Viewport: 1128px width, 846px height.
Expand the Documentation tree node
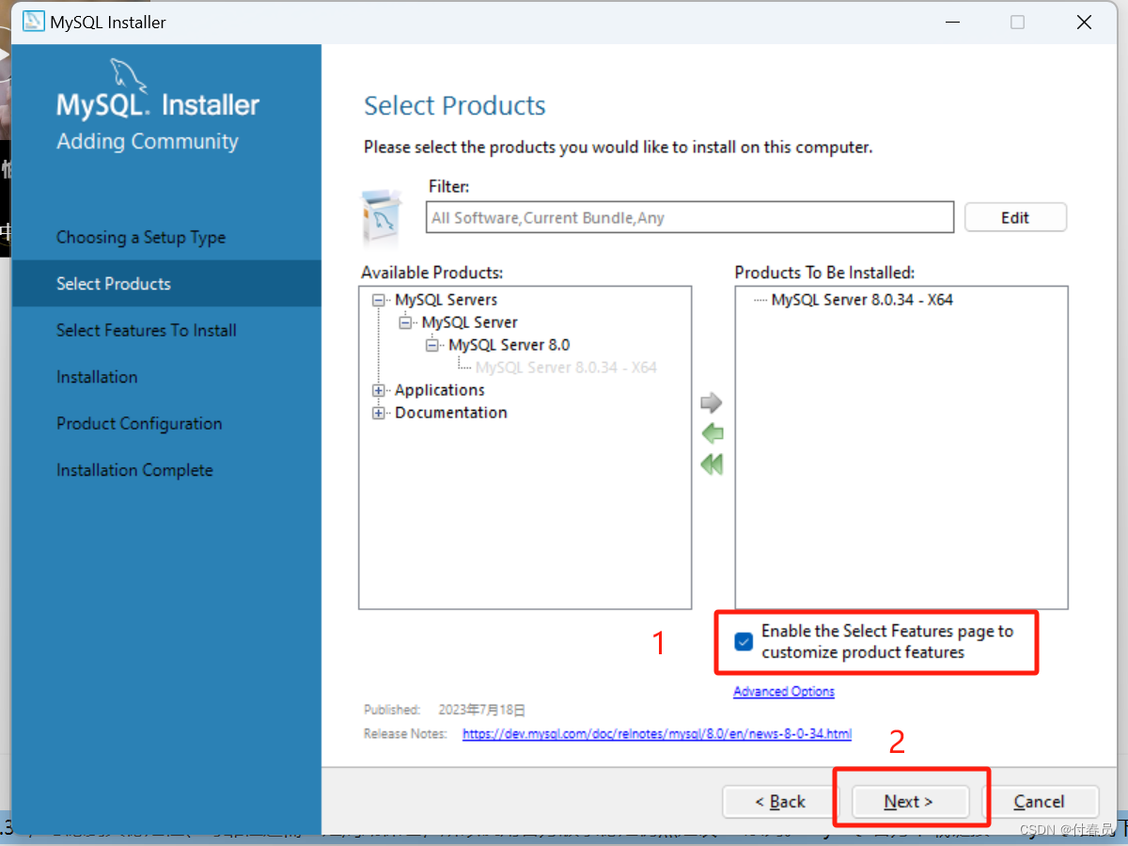[x=378, y=413]
